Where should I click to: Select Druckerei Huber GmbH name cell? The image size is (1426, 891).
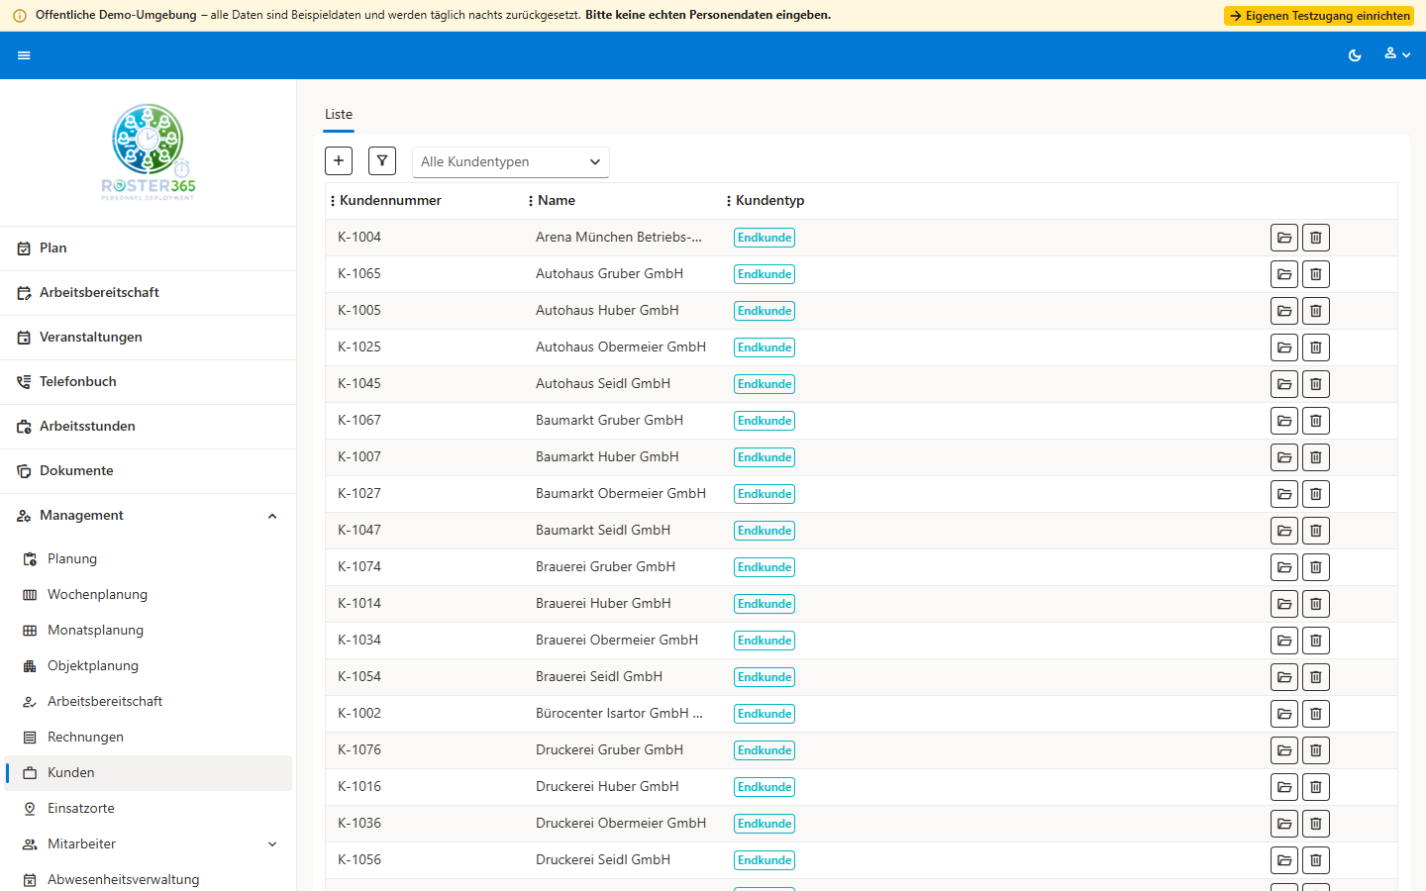point(607,786)
